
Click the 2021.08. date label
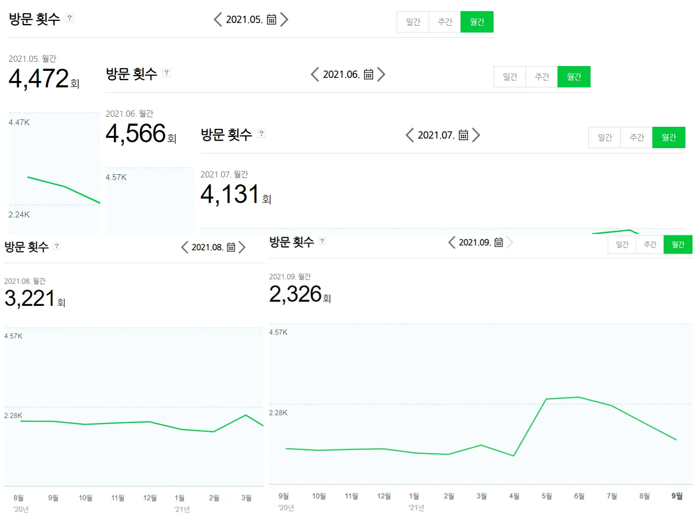(207, 247)
